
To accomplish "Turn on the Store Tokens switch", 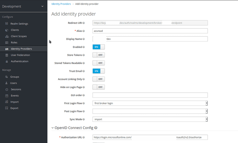I will pos(99,55).
